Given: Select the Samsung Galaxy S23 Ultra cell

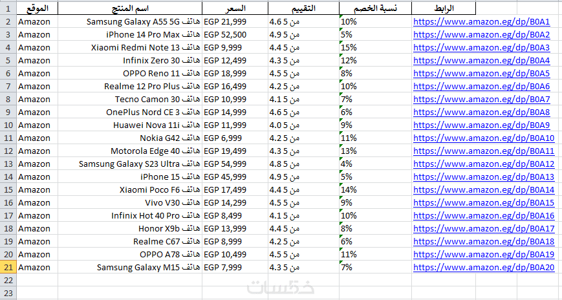Looking at the screenshot, I should pyautogui.click(x=130, y=164).
